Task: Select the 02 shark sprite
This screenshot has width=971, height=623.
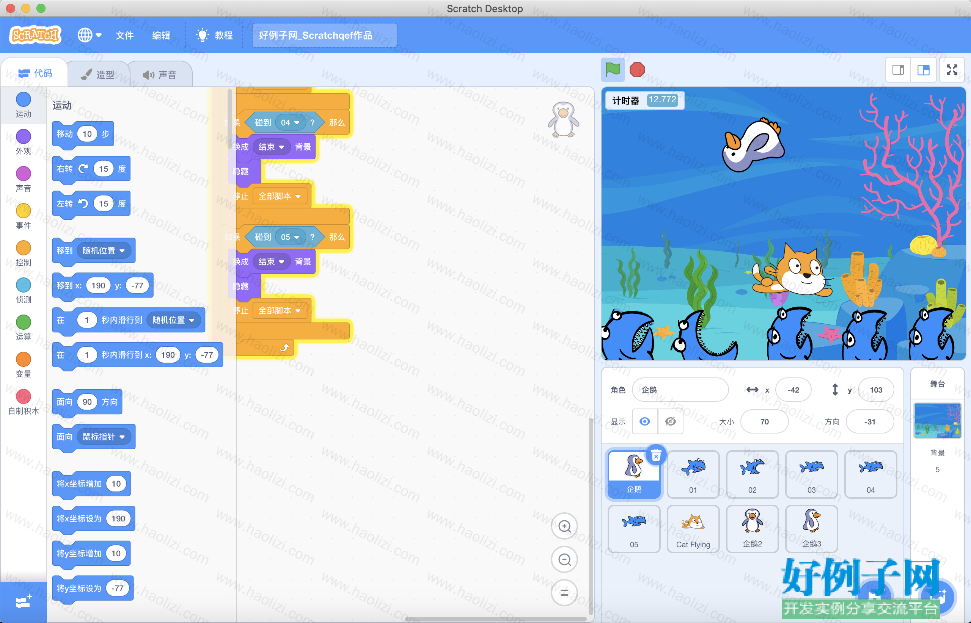Action: (753, 474)
